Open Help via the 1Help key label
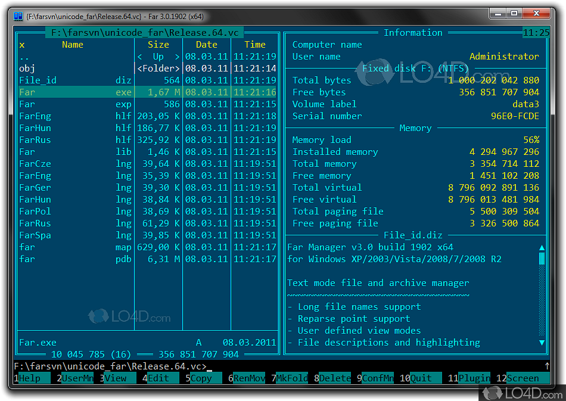566x401 pixels. (x=27, y=378)
